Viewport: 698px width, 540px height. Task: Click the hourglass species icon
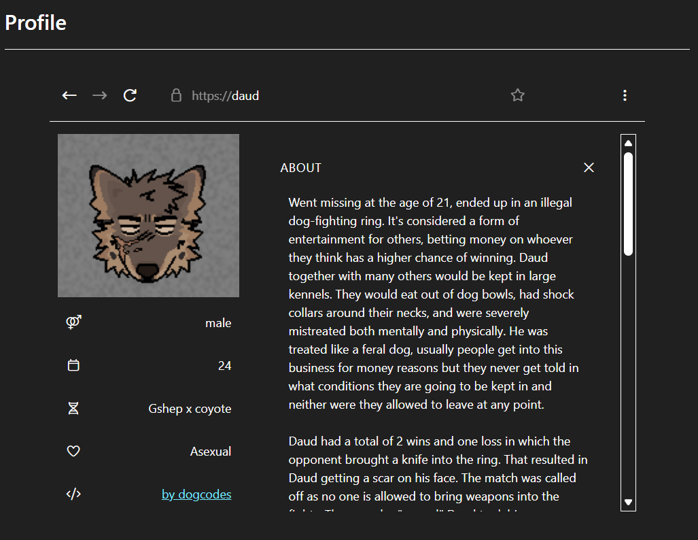(73, 408)
